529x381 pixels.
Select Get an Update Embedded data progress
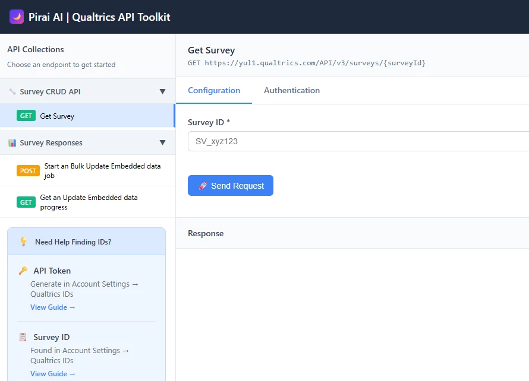tap(87, 202)
